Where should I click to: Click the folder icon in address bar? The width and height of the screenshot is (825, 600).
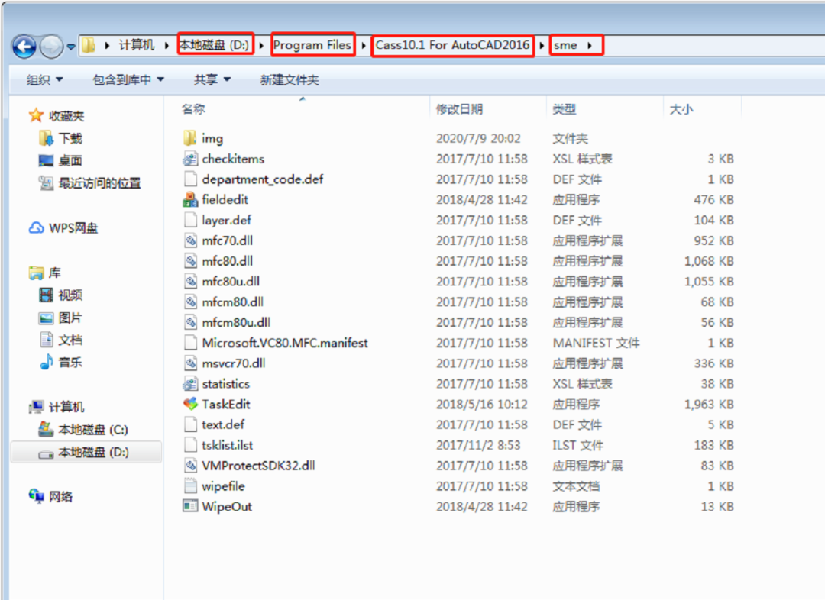click(89, 45)
